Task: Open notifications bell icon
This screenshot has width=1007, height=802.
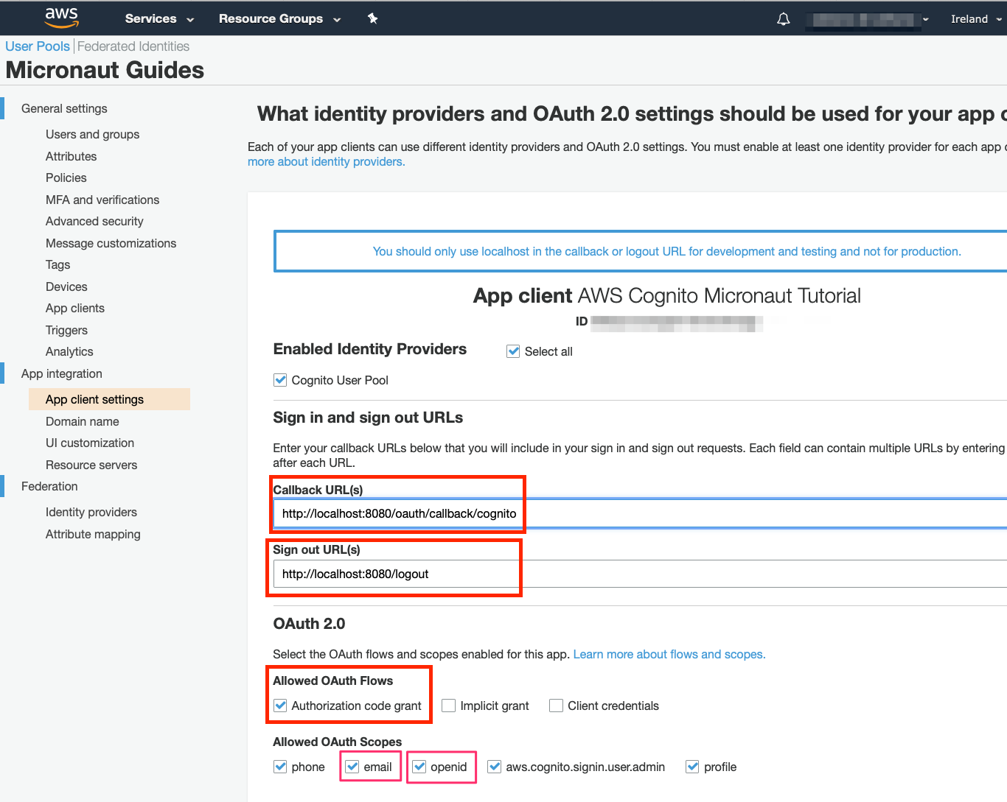Action: point(784,19)
